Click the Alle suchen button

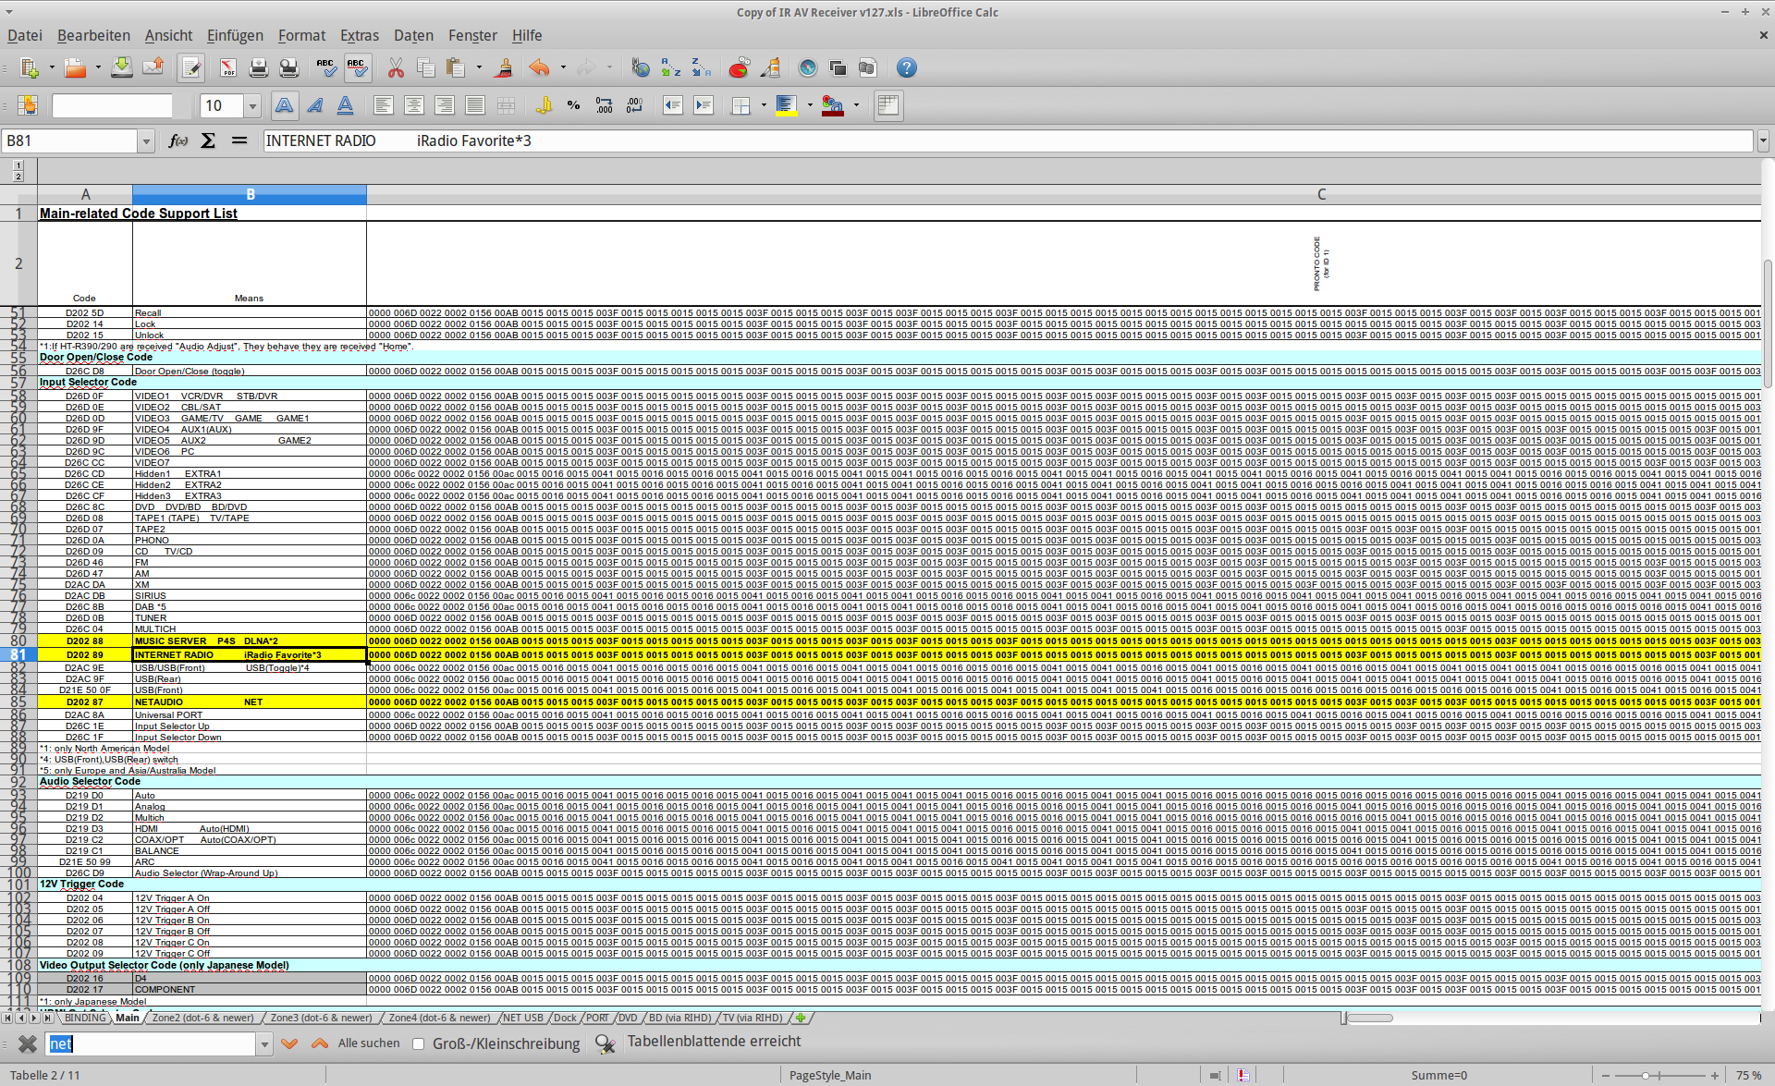pyautogui.click(x=369, y=1043)
